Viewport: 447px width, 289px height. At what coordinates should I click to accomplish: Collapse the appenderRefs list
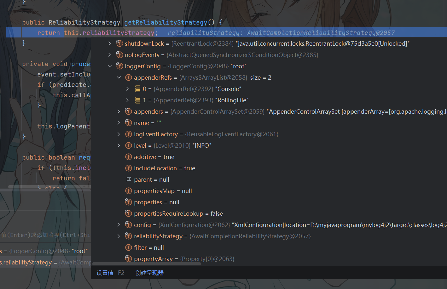coord(119,77)
